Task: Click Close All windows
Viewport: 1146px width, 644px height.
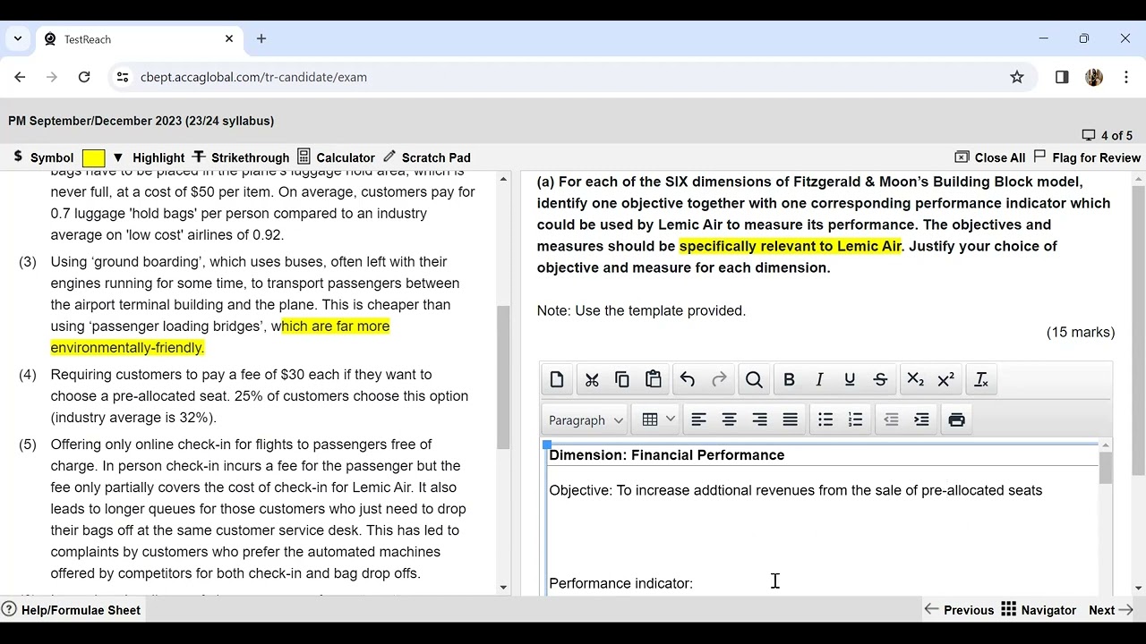Action: click(990, 157)
